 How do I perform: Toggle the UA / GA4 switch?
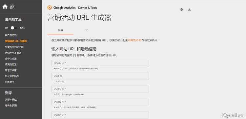click(14, 28)
